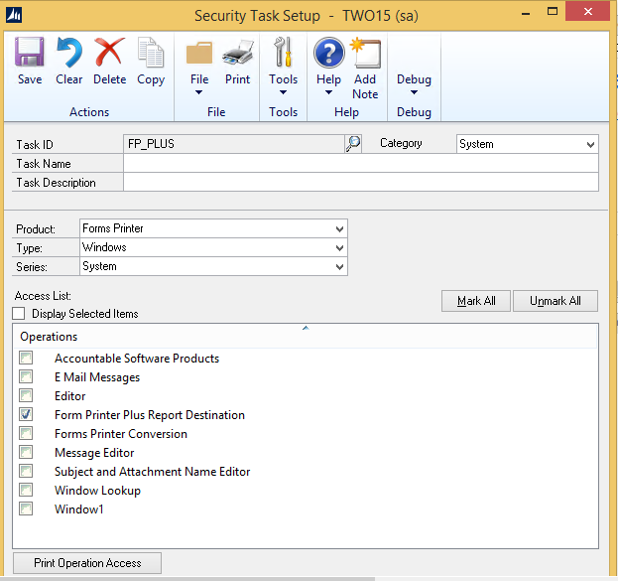The image size is (618, 581).
Task: Open Task ID lookup magnifier
Action: click(x=353, y=143)
